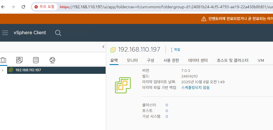This screenshot has width=273, height=130.
Task: Click vCenter icon beside page title
Action: pos(113,50)
